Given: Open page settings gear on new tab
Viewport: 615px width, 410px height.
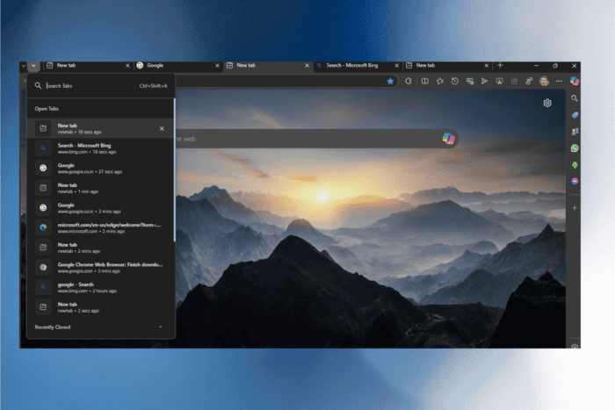Looking at the screenshot, I should pyautogui.click(x=547, y=103).
